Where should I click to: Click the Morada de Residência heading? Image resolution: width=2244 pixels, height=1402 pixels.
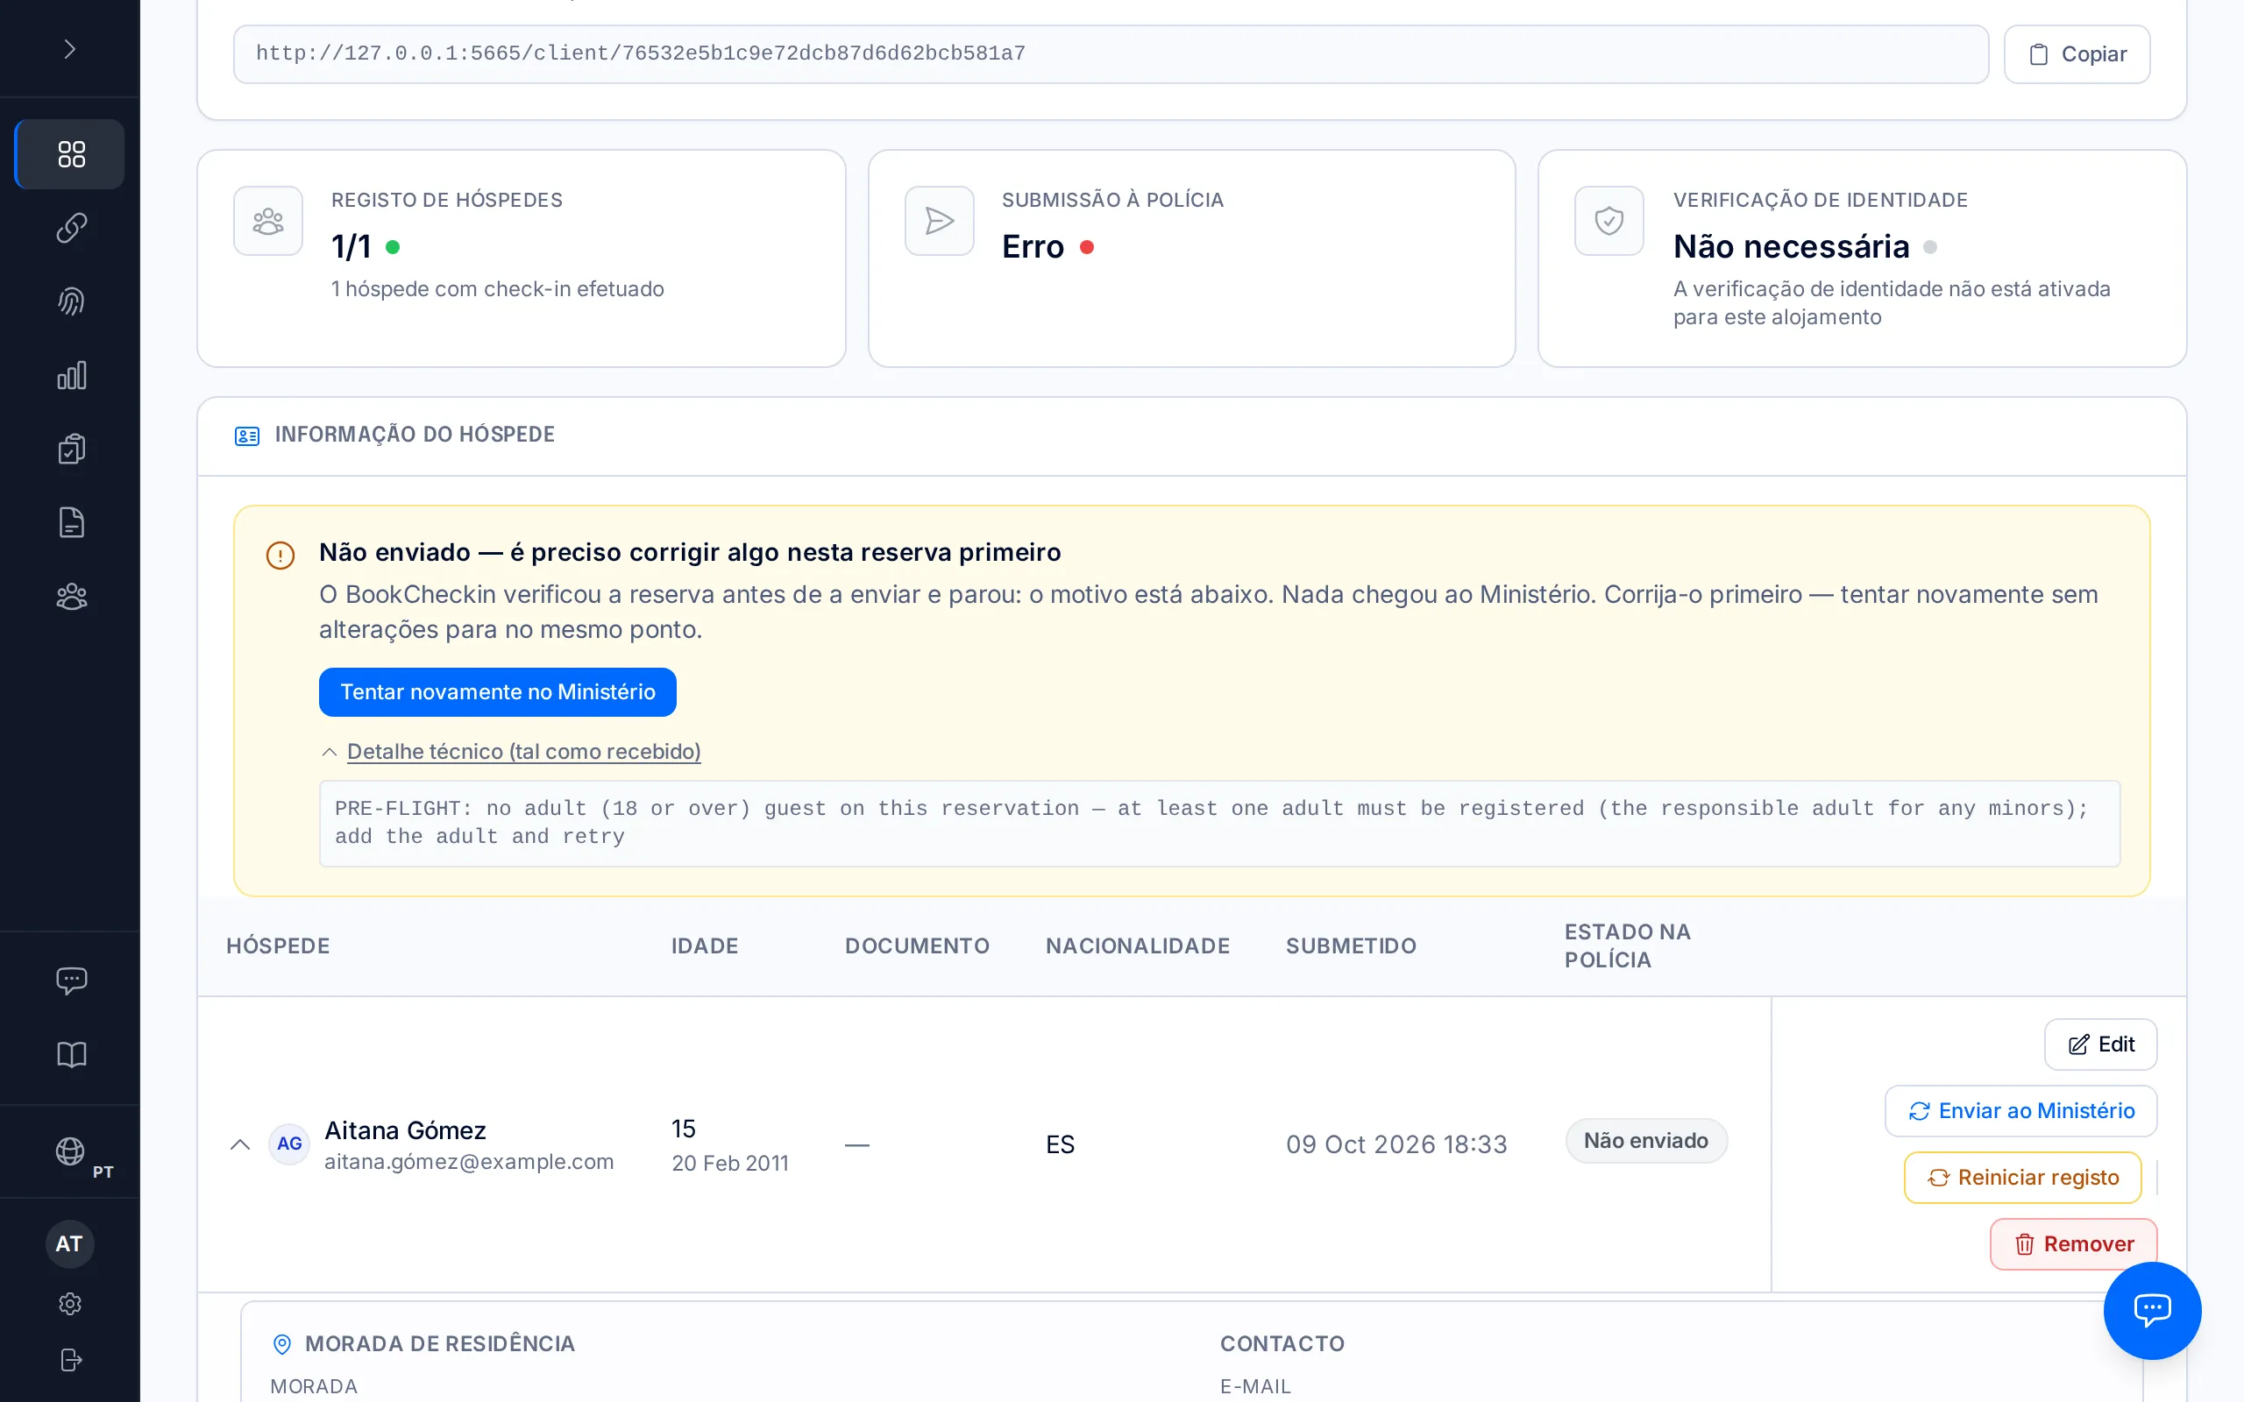click(439, 1343)
